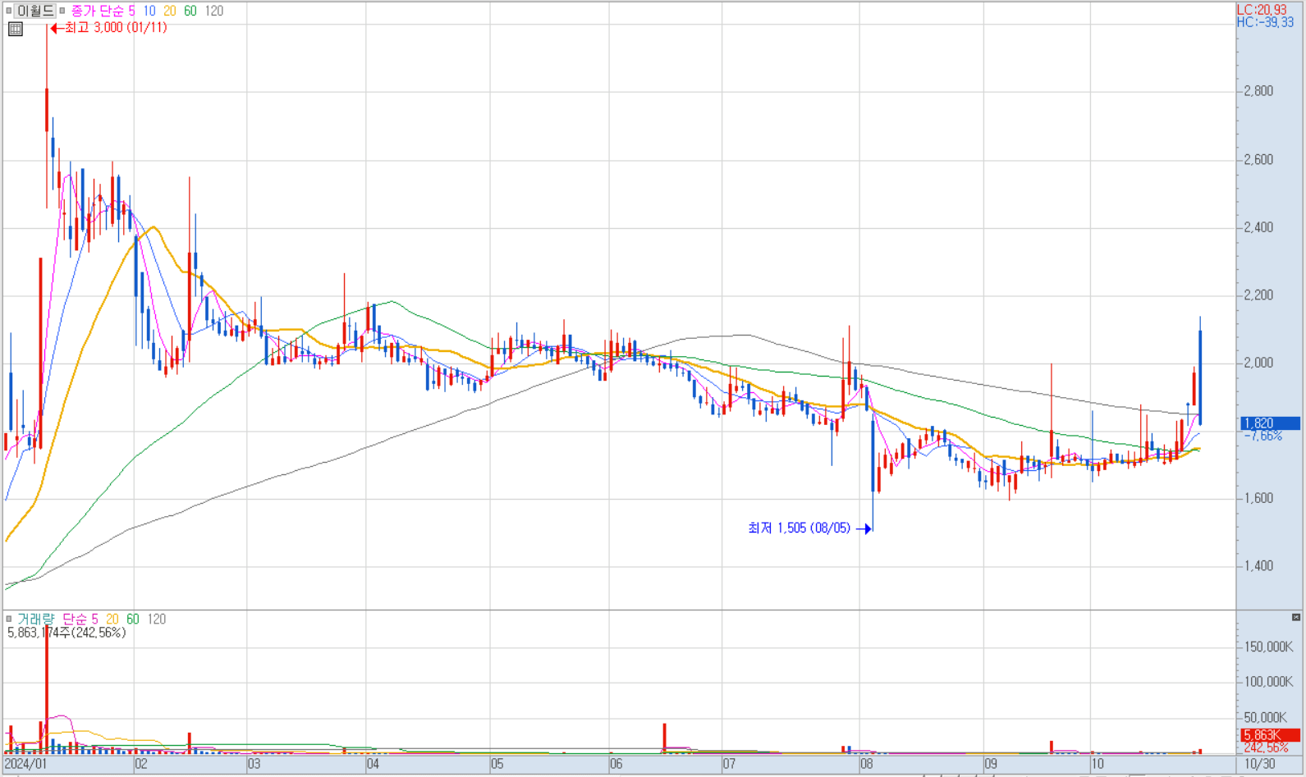Close the volume panel with its X button
Image resolution: width=1306 pixels, height=777 pixels.
(1296, 617)
